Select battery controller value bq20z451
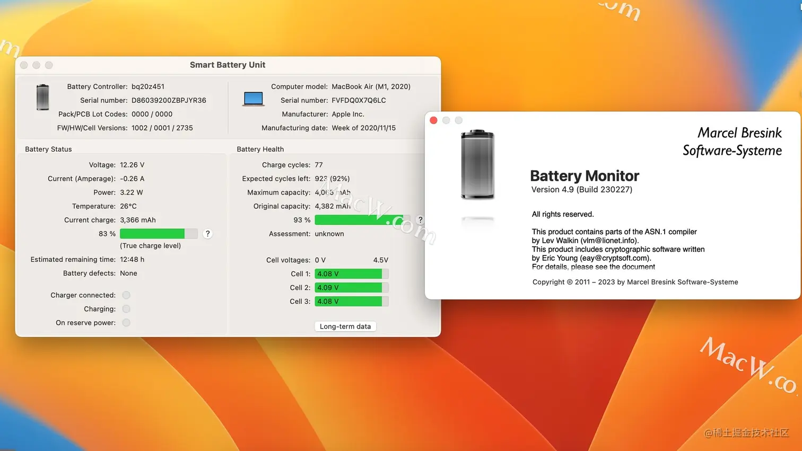Screen dimensions: 802x451 pos(148,86)
